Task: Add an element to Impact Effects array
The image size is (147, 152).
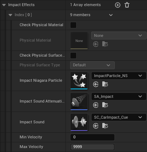Action: (118, 5)
